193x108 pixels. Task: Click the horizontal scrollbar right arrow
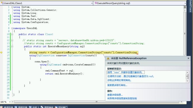click(x=182, y=102)
